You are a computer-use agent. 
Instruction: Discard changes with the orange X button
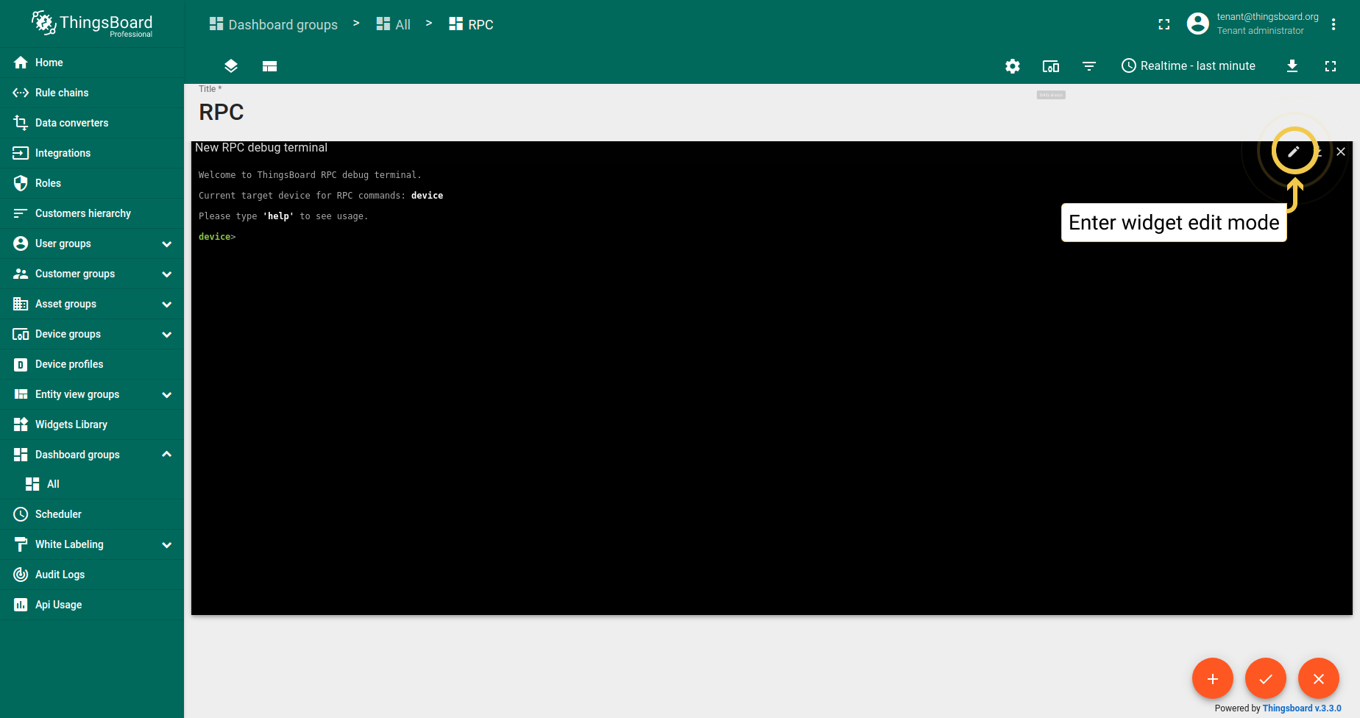[x=1319, y=678]
